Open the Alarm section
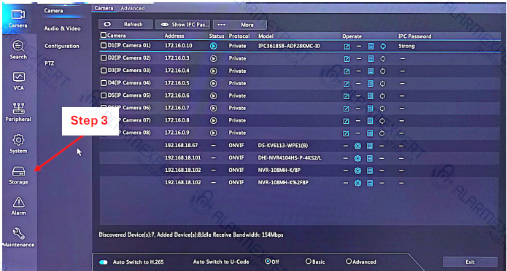 [x=18, y=206]
